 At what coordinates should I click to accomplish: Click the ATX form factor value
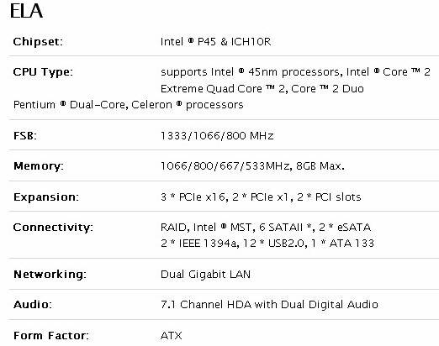tap(172, 336)
